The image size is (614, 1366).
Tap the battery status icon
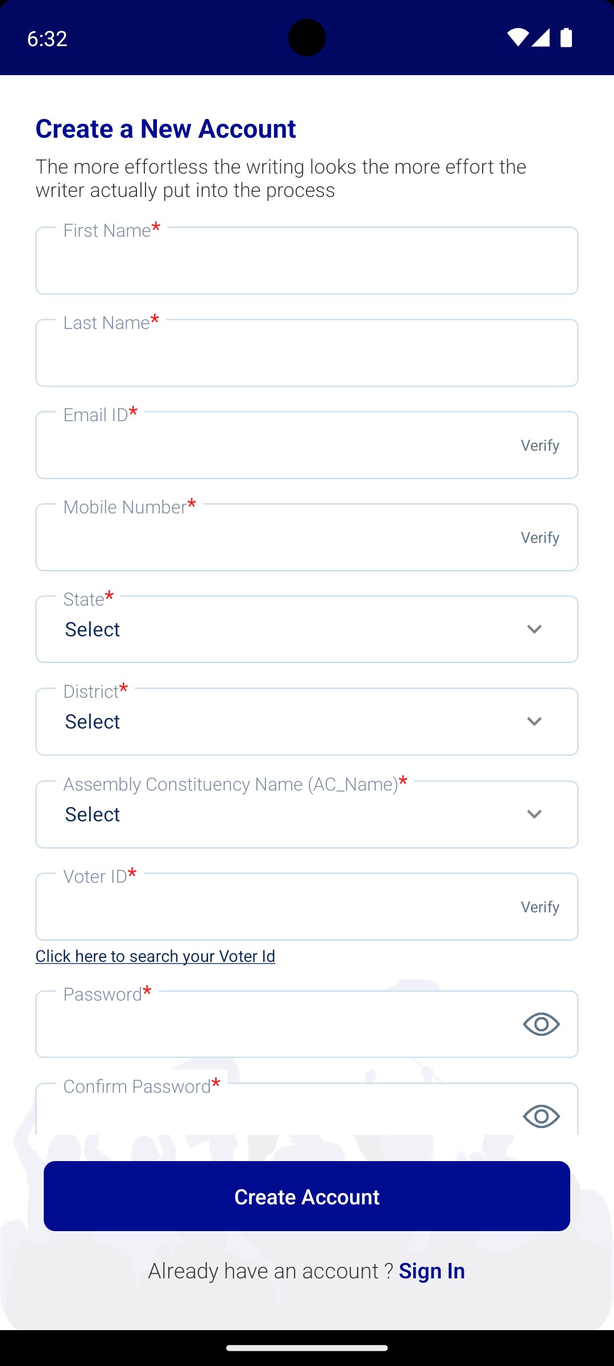(x=566, y=38)
